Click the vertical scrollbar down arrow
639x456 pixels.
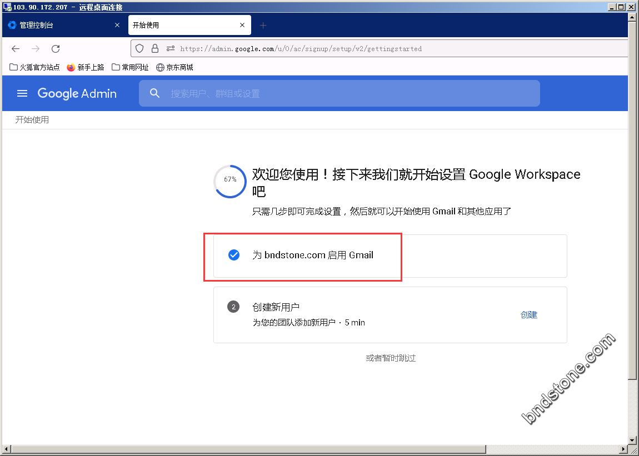(x=632, y=442)
